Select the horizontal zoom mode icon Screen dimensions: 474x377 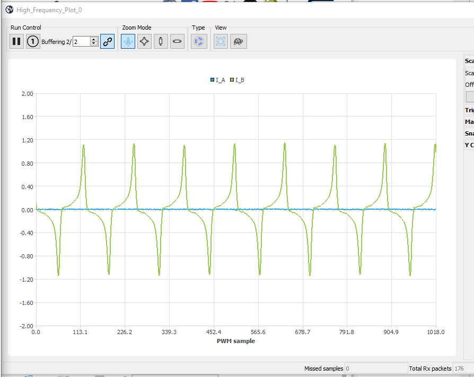tap(177, 41)
